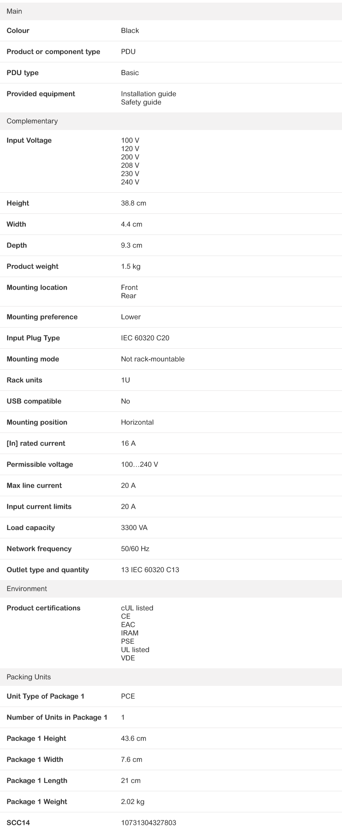This screenshot has height=833, width=342.
Task: Click the Main section header
Action: (171, 11)
